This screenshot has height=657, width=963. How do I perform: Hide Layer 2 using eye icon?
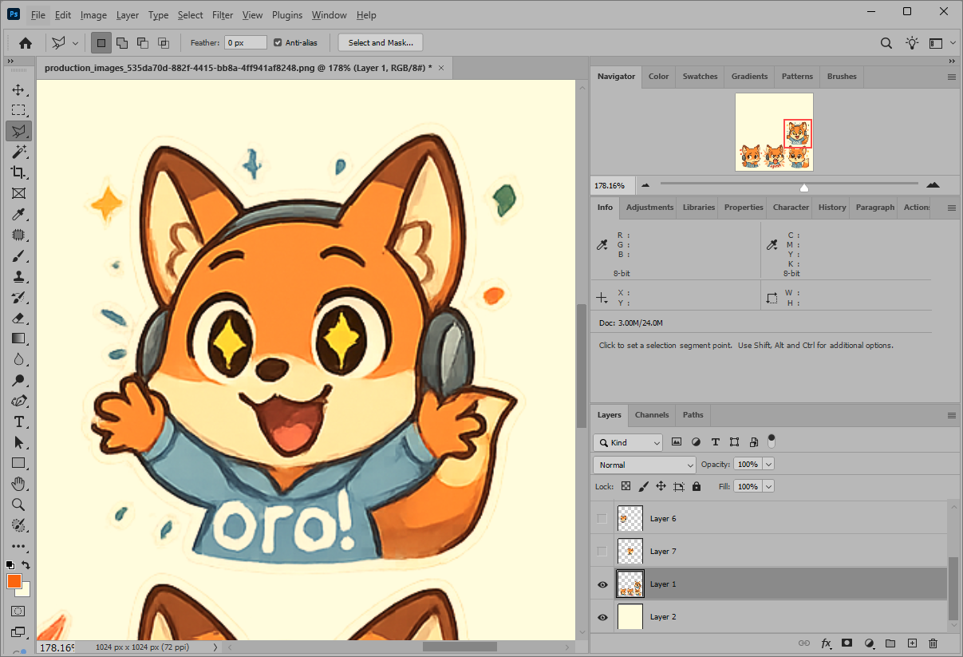[602, 617]
